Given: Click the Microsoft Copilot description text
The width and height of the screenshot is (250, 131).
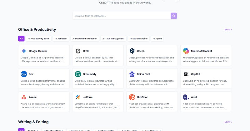Looking at the screenshot, I should coord(206,59).
